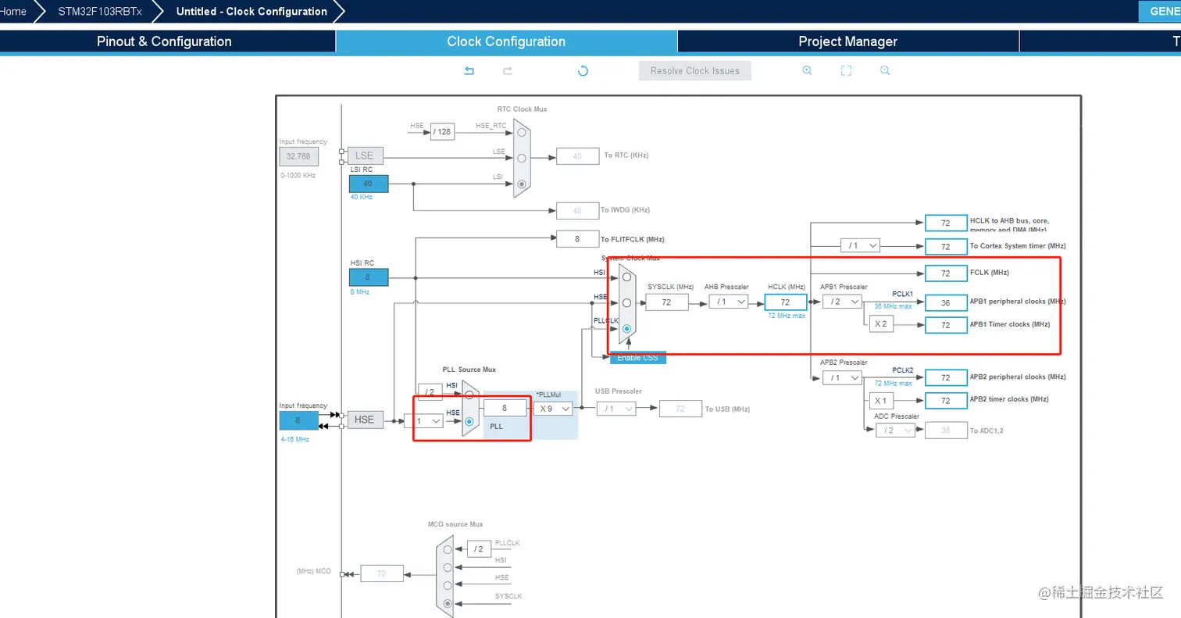Click the To FLITFCLK value field
Viewport: 1181px width, 618px height.
tap(578, 239)
